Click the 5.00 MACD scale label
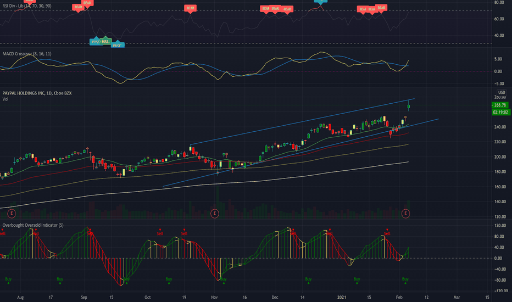The height and width of the screenshot is (302, 512). click(x=498, y=59)
